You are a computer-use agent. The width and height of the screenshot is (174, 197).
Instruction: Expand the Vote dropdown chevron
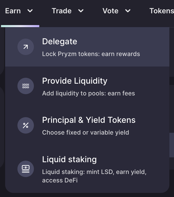pyautogui.click(x=128, y=11)
